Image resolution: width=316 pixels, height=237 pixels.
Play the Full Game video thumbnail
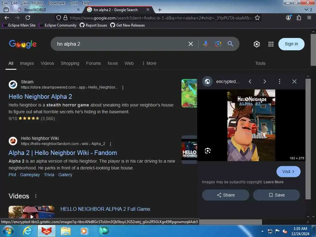point(31,212)
